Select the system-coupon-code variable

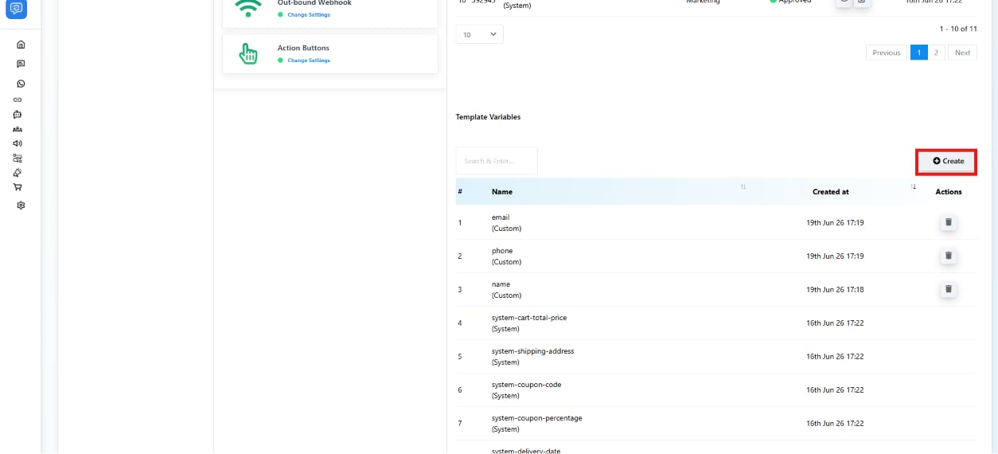point(526,385)
